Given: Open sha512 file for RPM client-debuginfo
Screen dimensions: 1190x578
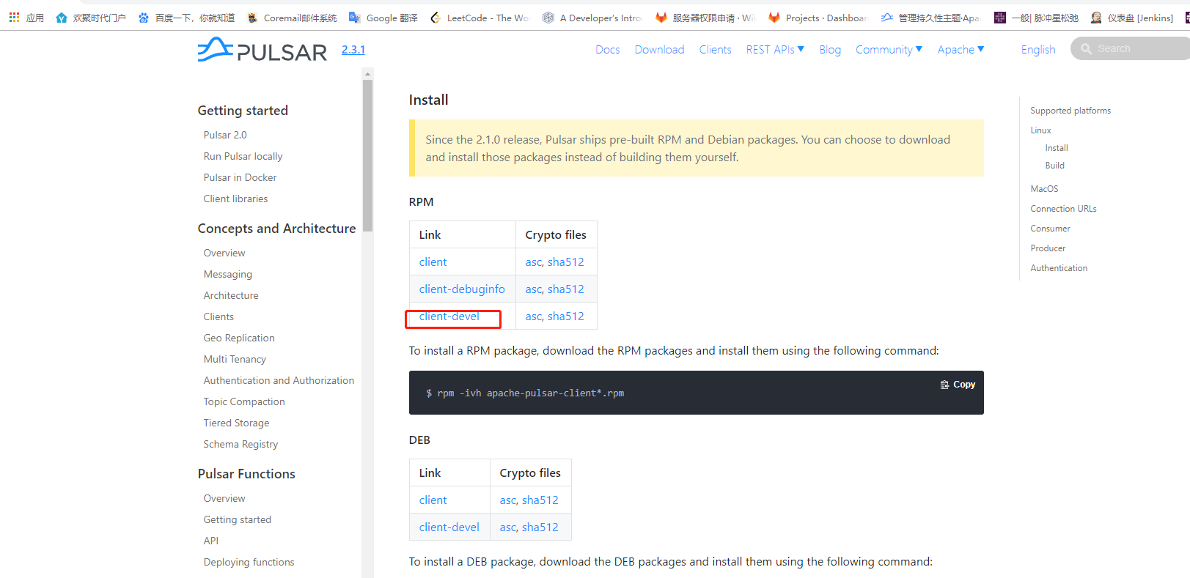Looking at the screenshot, I should point(566,289).
